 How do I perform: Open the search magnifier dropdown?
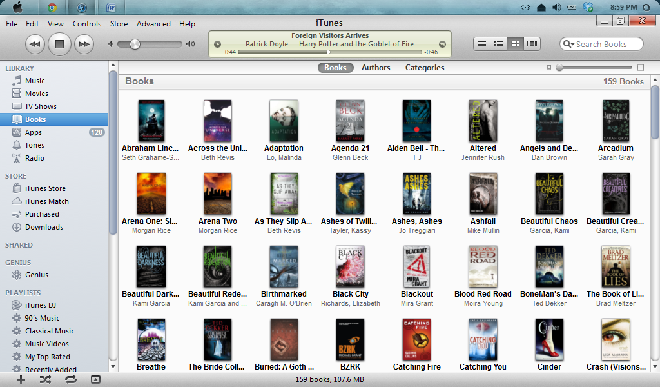(x=568, y=44)
